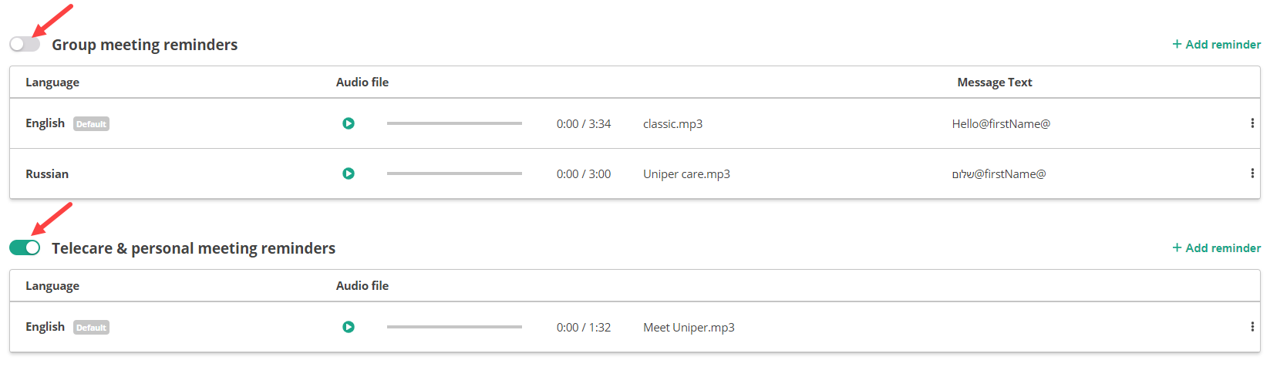Click the Language column header in the group table
The image size is (1270, 367).
coord(52,82)
